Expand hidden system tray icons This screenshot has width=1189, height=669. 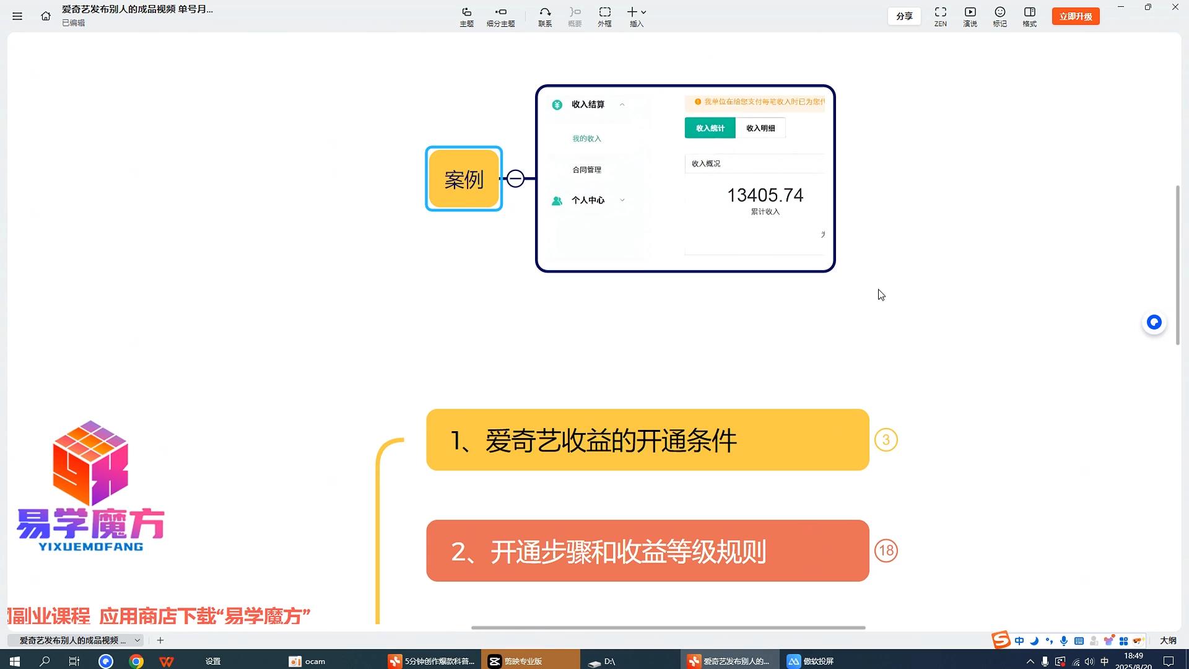[1030, 661]
